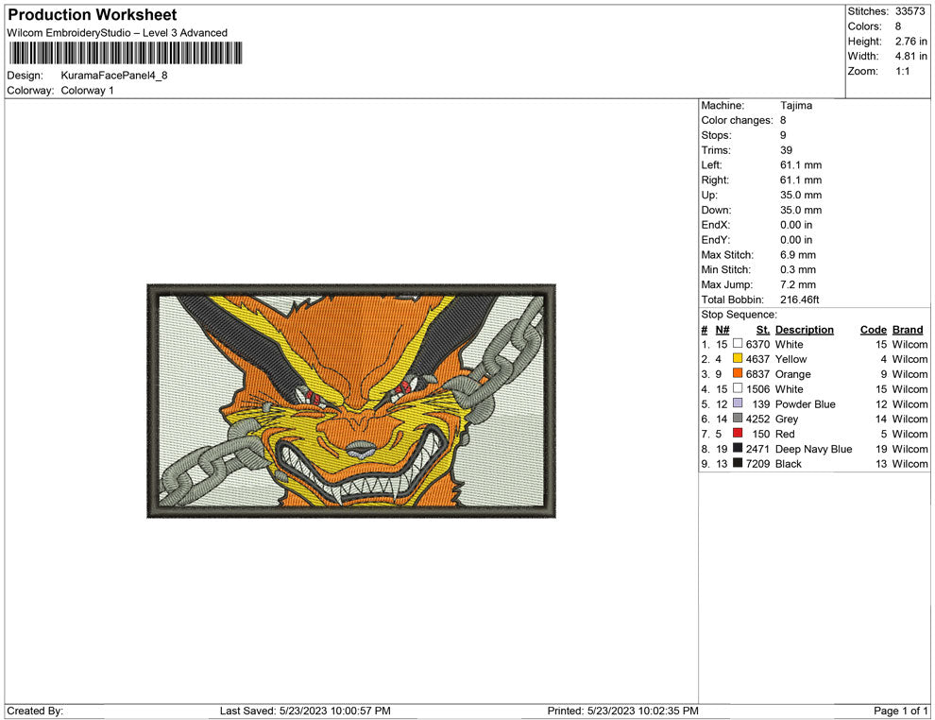Click the white swatch for code 1506
The width and height of the screenshot is (935, 720).
point(738,388)
